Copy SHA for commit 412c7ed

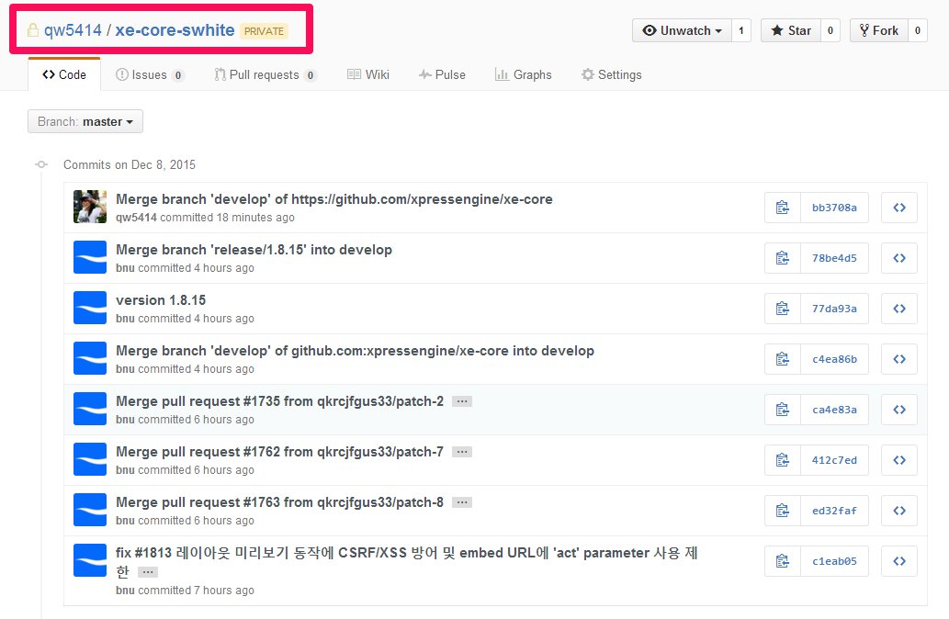pyautogui.click(x=782, y=460)
